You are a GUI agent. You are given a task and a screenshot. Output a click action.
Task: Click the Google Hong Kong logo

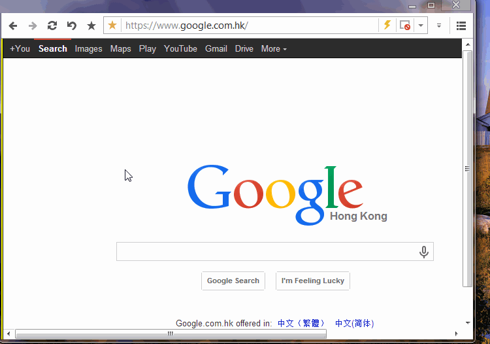(287, 195)
